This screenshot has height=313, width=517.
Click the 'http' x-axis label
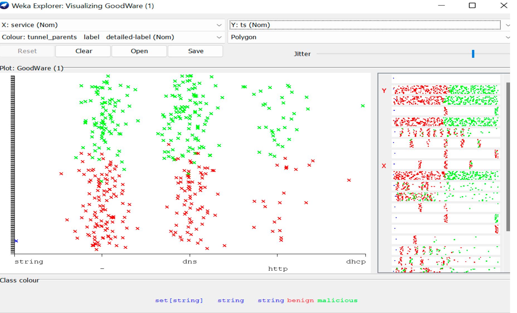278,269
